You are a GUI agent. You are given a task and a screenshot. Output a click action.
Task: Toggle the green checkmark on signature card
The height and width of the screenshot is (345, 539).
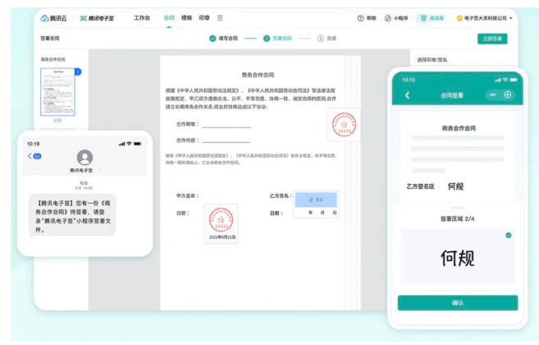pyautogui.click(x=508, y=235)
